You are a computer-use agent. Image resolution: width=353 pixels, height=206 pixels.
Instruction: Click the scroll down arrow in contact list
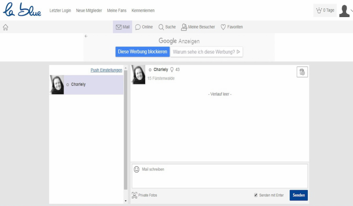tap(125, 201)
